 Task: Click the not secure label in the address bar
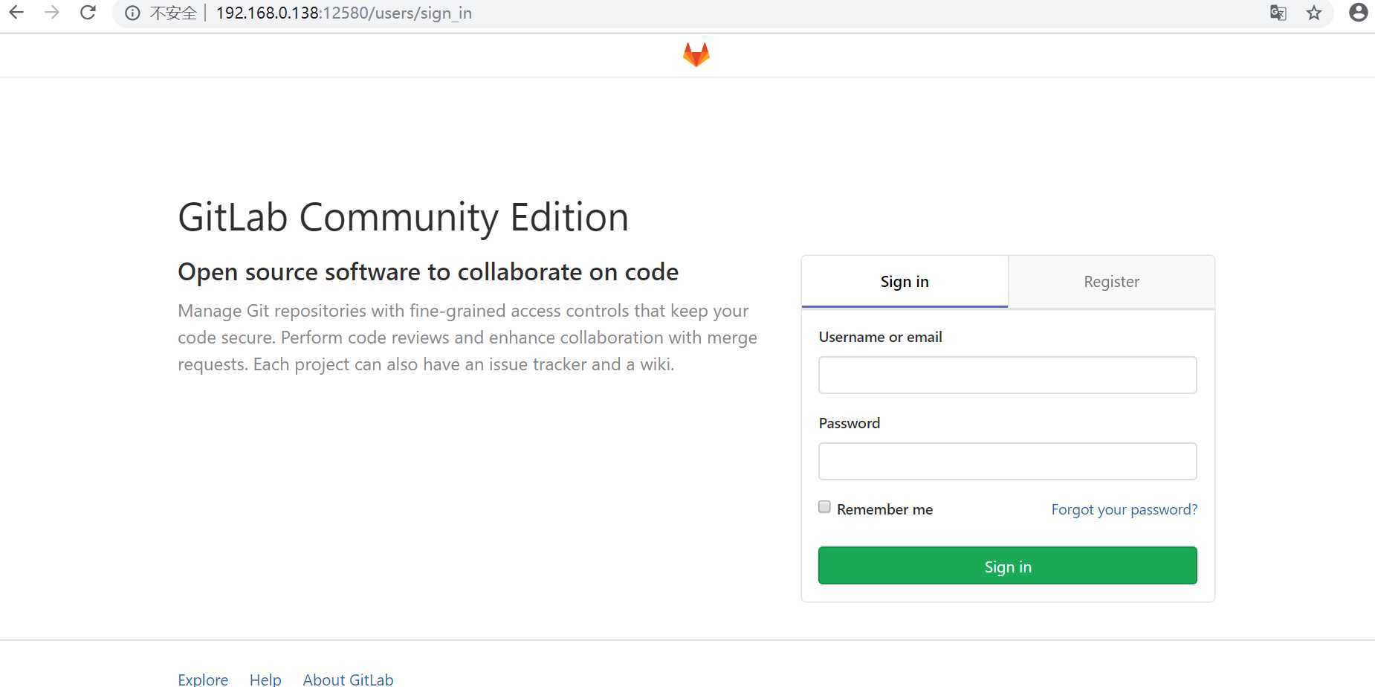[x=173, y=13]
